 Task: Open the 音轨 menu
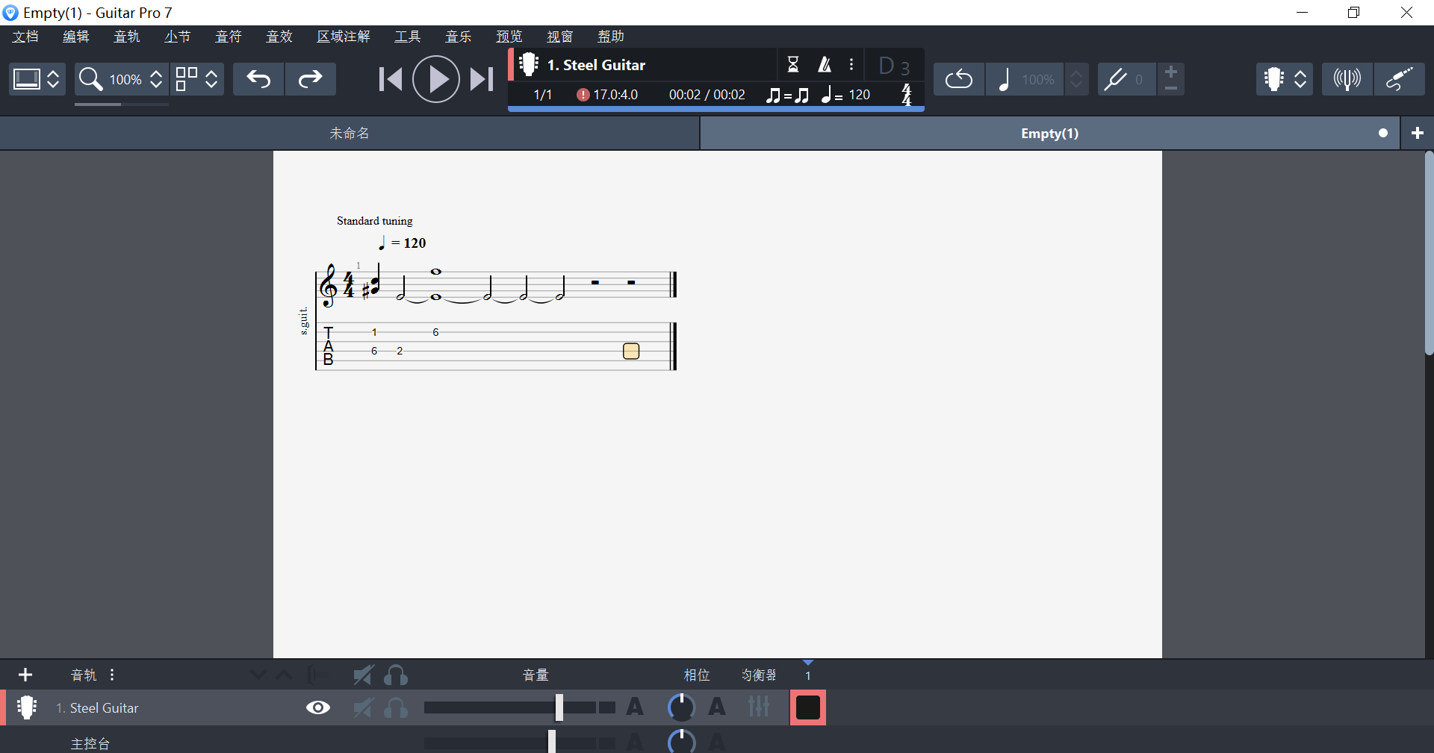[127, 36]
